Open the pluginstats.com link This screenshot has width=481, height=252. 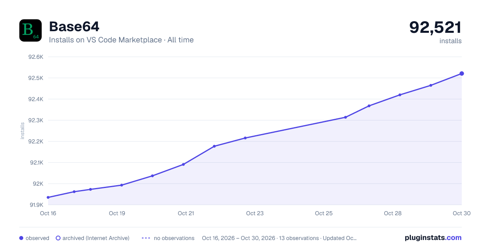433,238
